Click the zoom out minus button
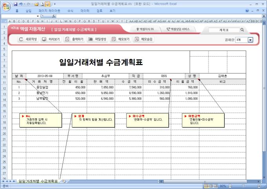Screen dimensions: 267x189 [230, 186]
